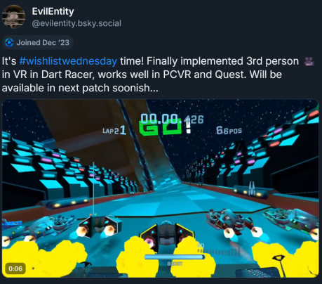Click the blue boost bar in video
This screenshot has height=284, width=322.
[x=175, y=257]
